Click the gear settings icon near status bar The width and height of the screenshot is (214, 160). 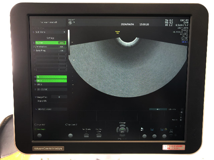click(182, 109)
